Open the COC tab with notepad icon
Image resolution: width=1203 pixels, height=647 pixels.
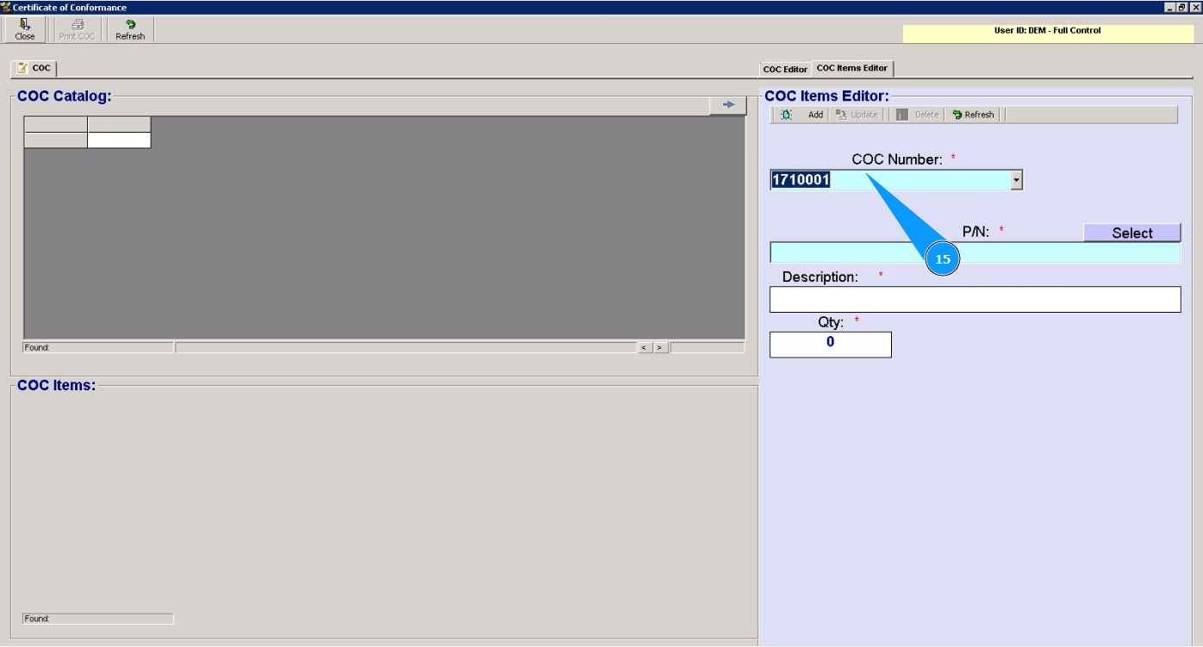[34, 68]
